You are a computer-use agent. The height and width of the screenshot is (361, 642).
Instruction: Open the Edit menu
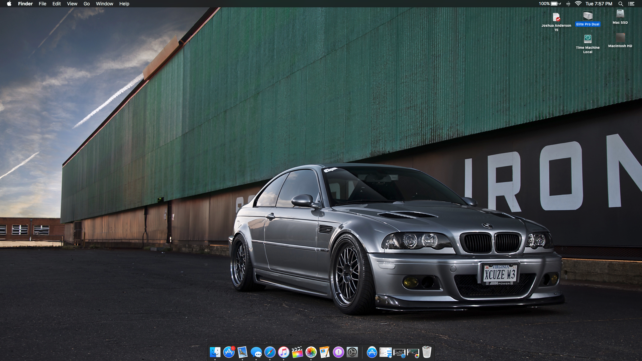[x=57, y=4]
